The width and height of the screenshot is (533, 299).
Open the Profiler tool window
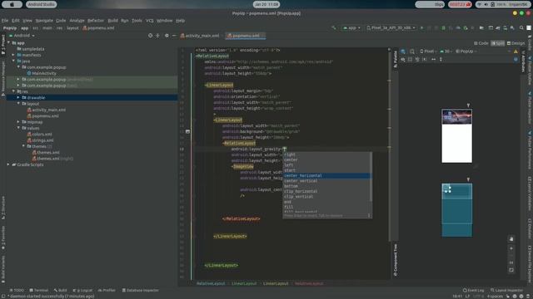(x=107, y=291)
